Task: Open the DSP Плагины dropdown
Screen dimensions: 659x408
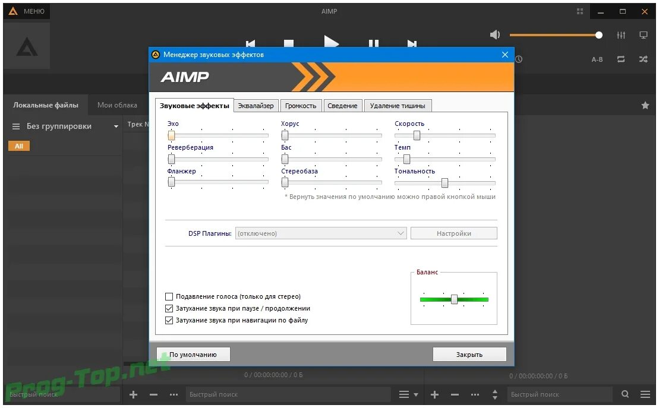Action: (321, 233)
